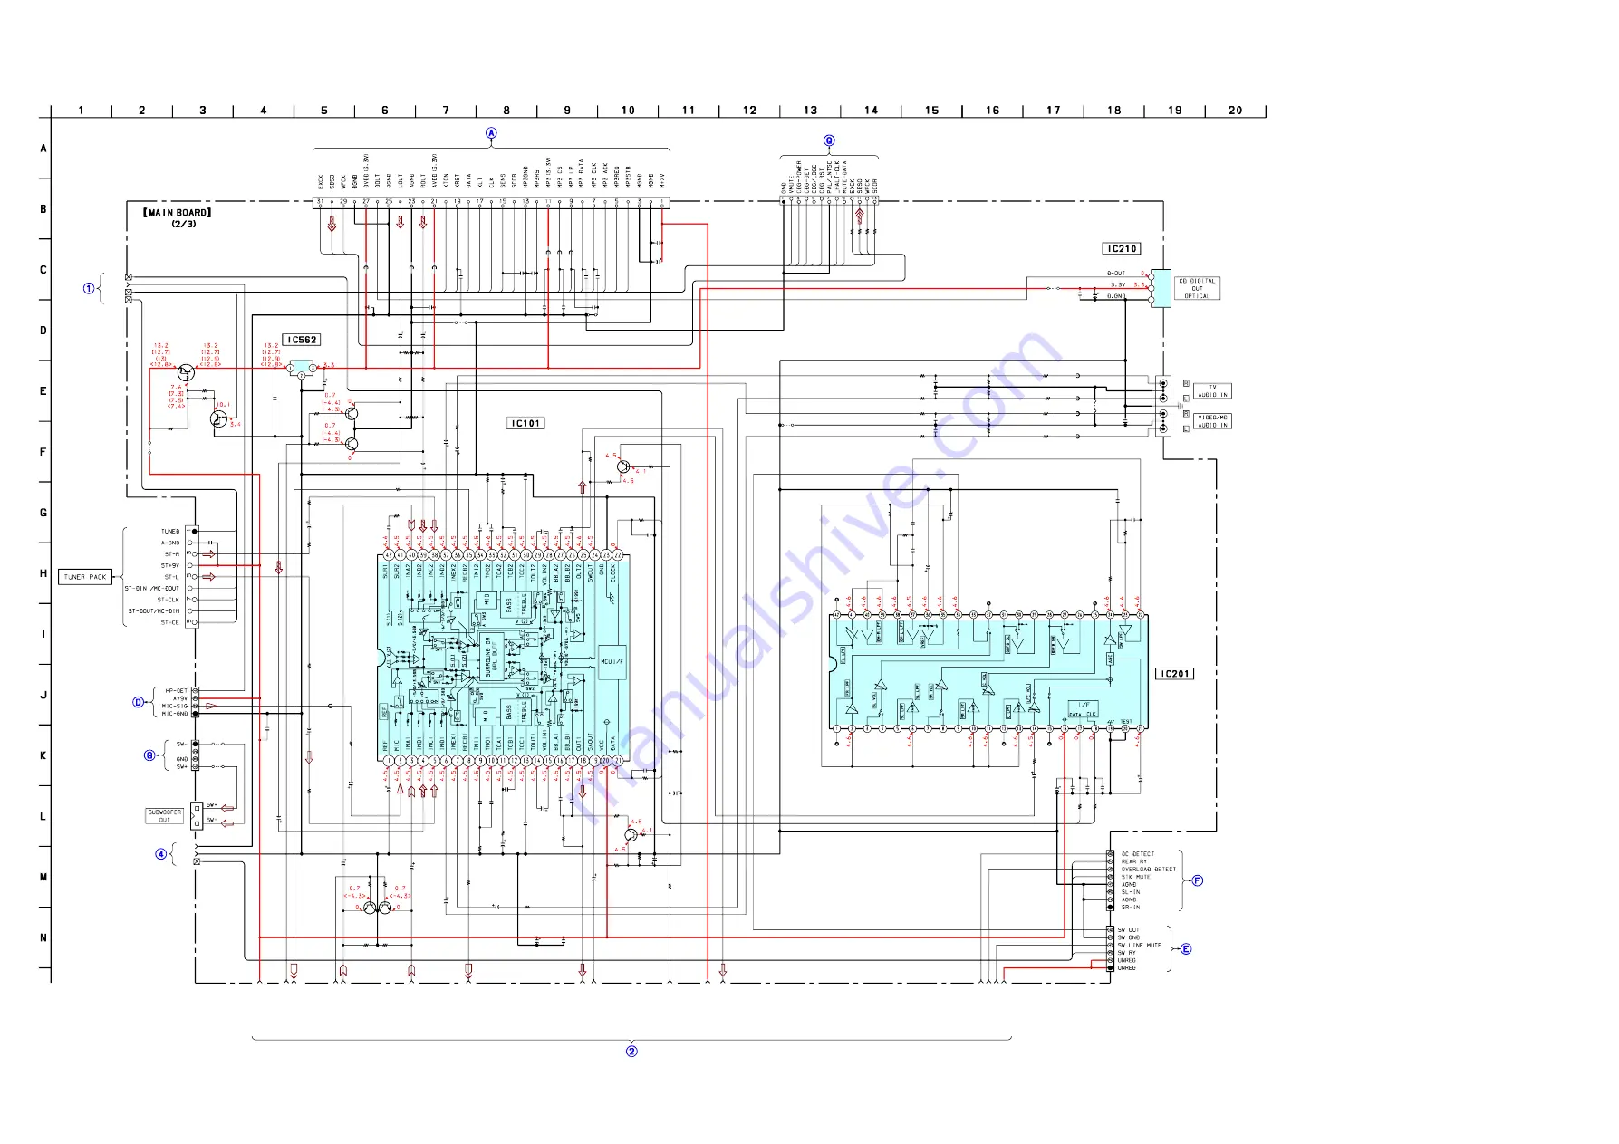
Task: Select the IC201 component label
Action: (1174, 673)
